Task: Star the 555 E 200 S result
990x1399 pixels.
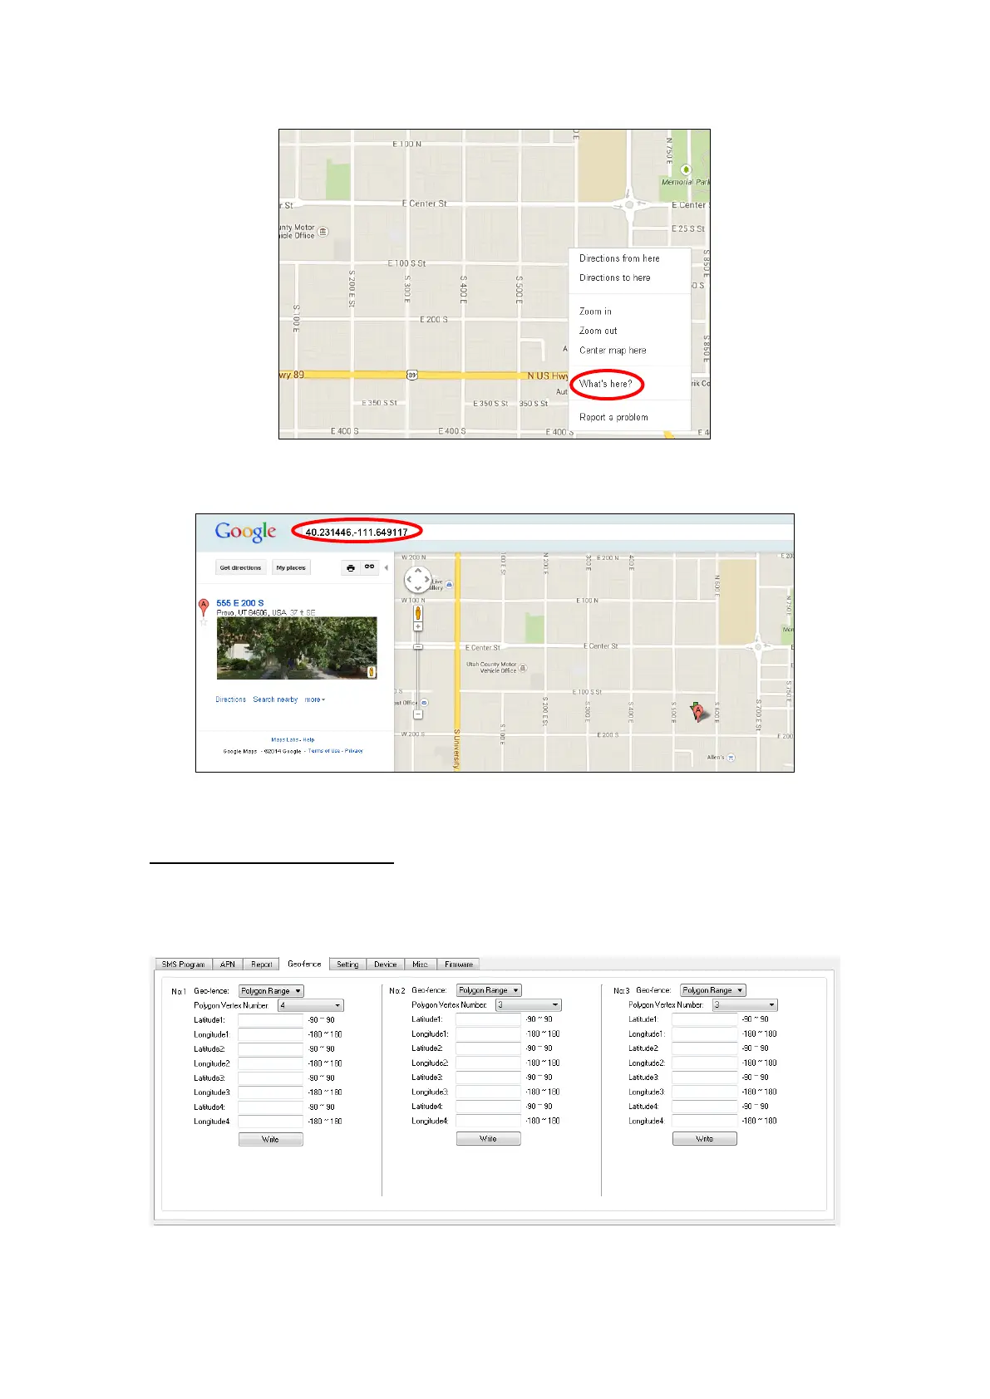Action: 204,621
